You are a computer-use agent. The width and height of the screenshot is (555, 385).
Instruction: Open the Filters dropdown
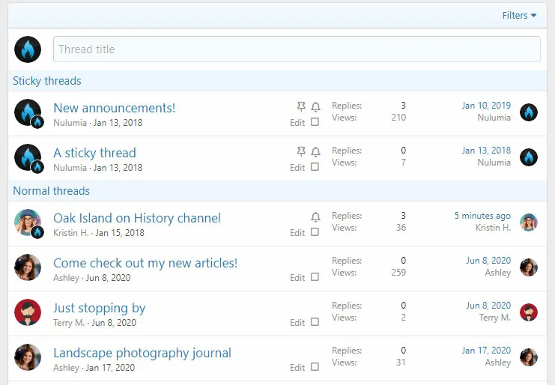(519, 16)
